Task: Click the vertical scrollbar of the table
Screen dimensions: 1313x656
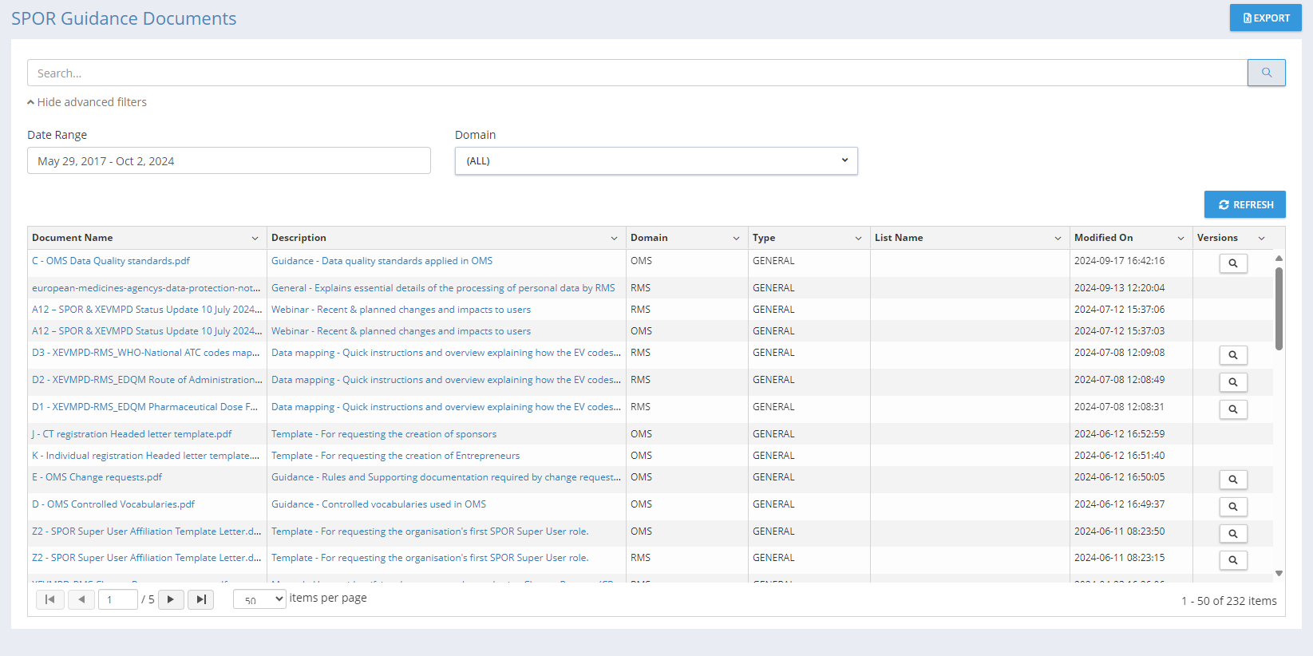Action: pos(1279,310)
